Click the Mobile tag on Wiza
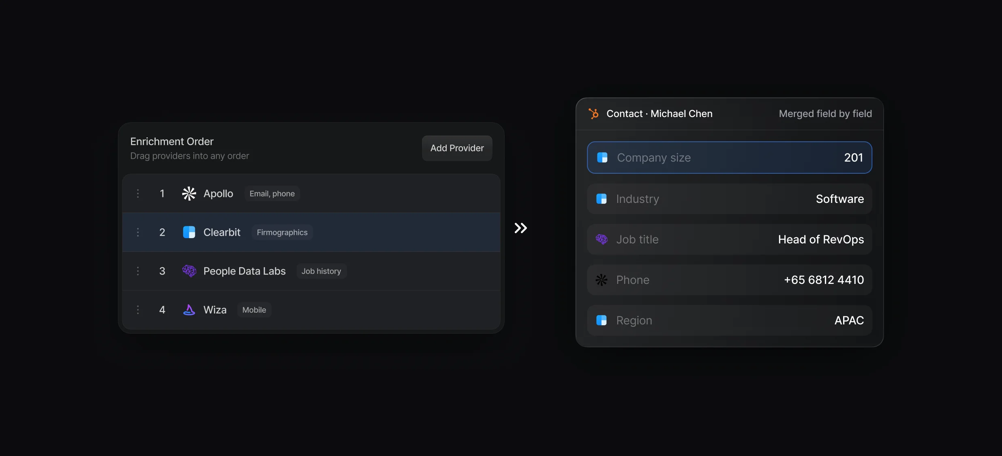The height and width of the screenshot is (456, 1002). coord(254,310)
